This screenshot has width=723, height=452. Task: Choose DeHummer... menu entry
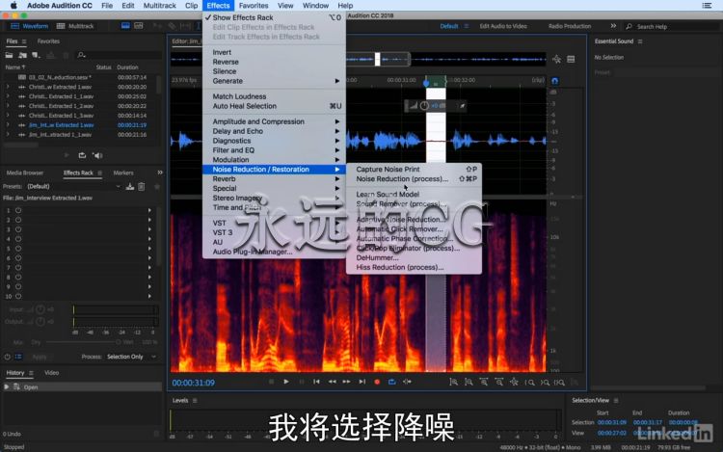[x=414, y=257]
